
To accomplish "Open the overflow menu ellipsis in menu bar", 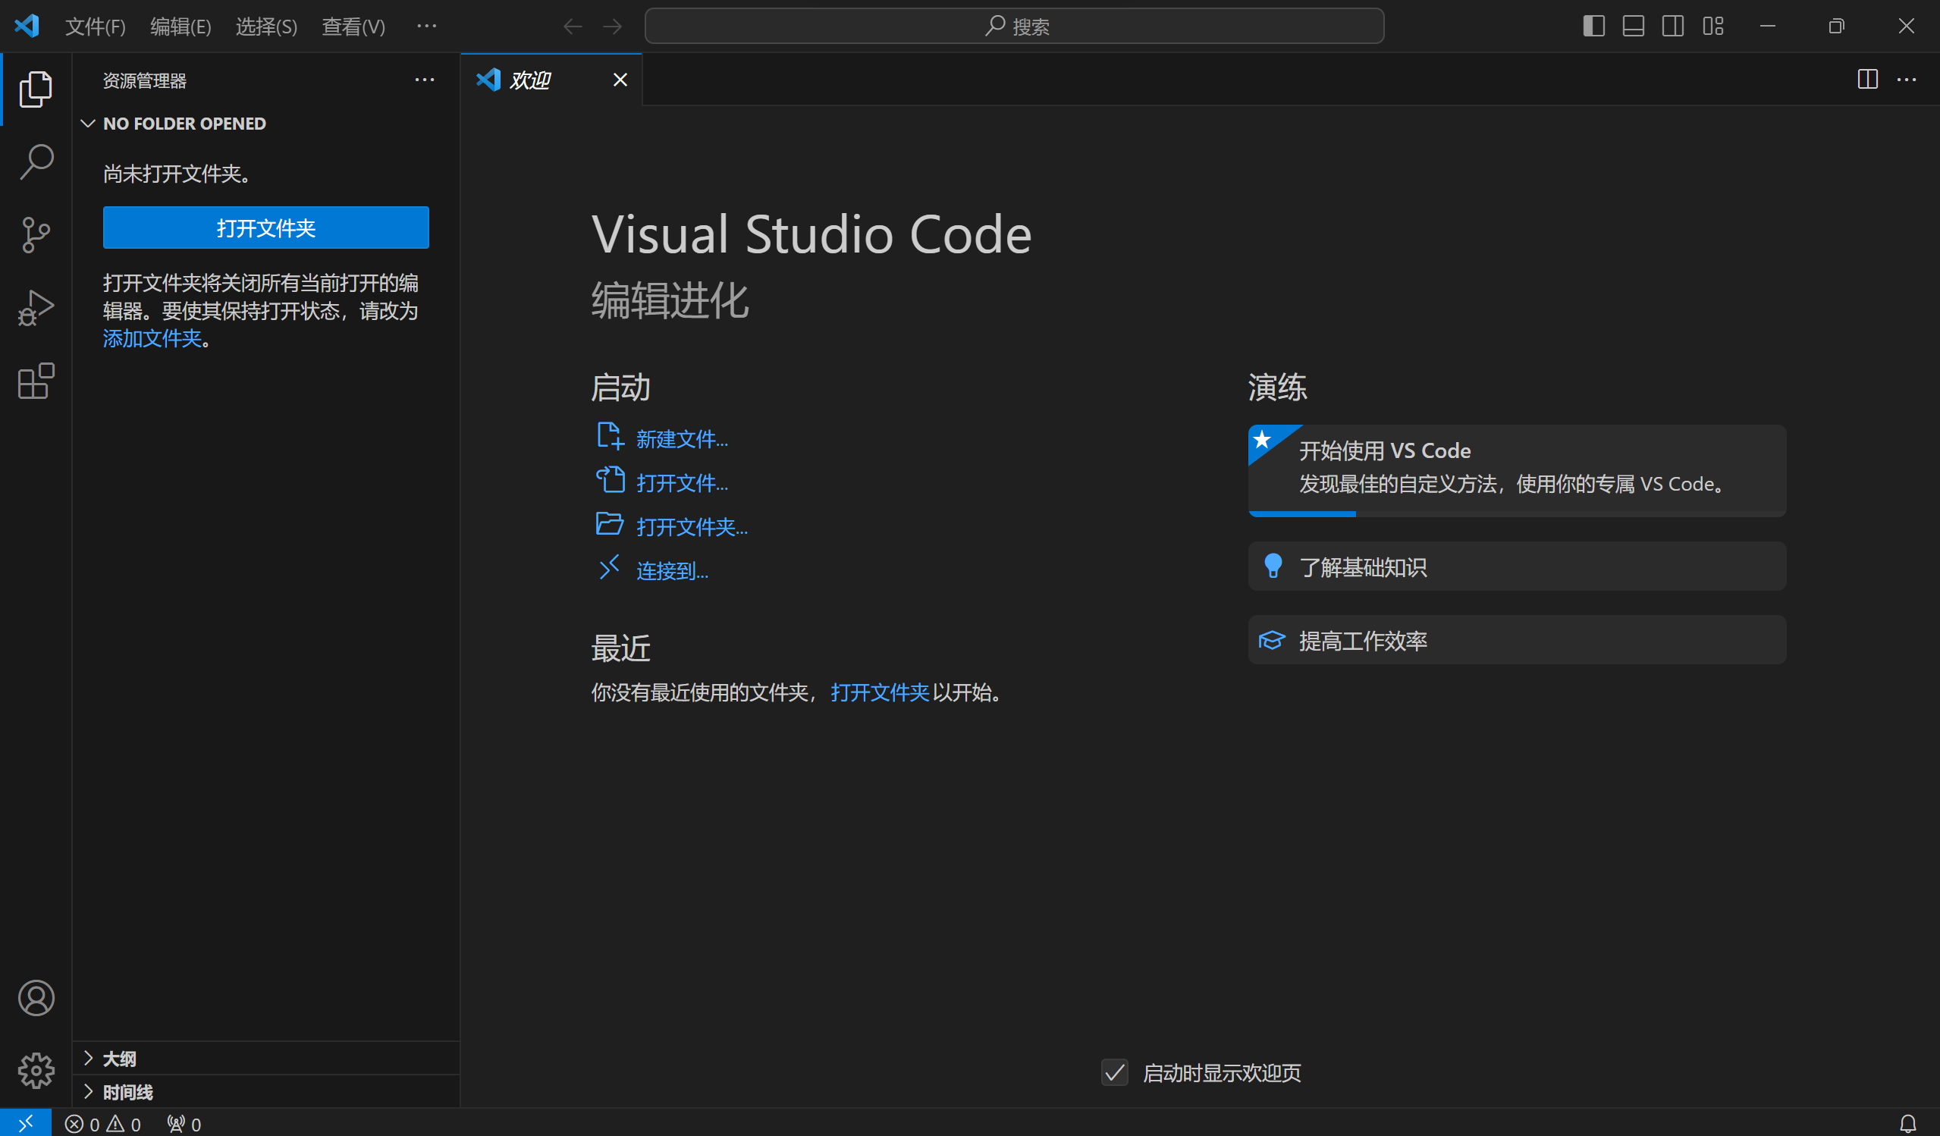I will point(426,27).
